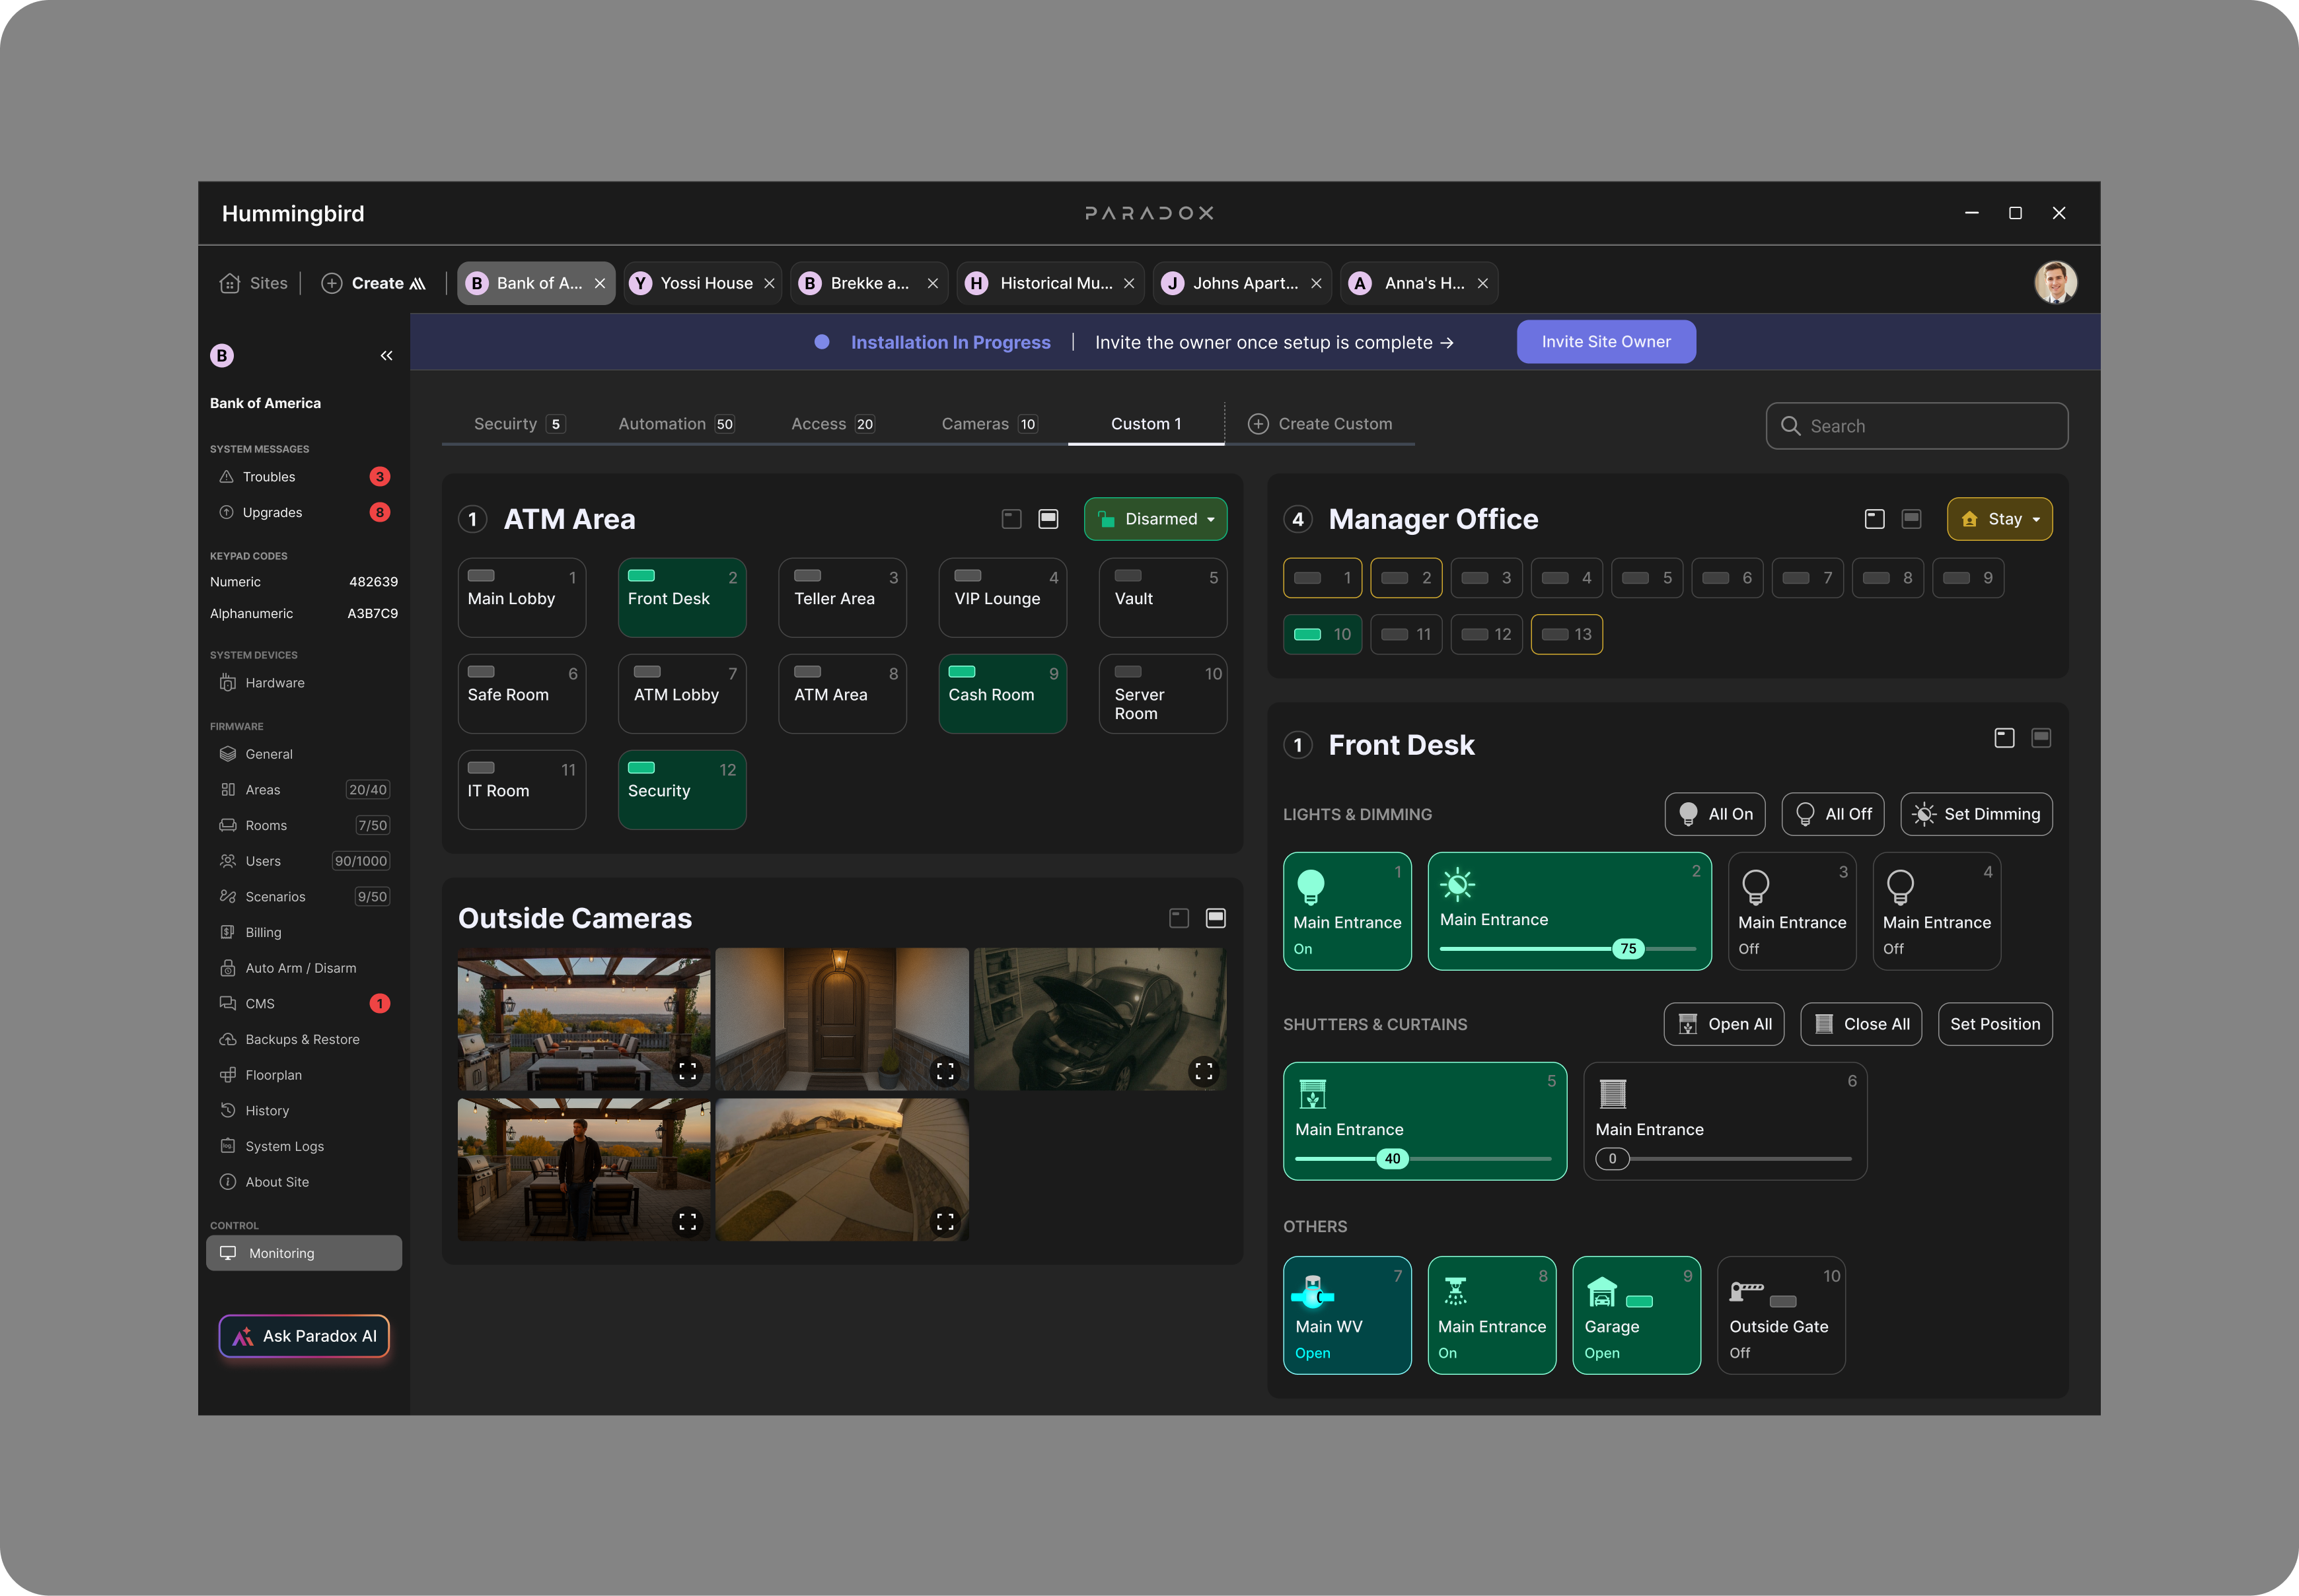Open History in the sidebar
The width and height of the screenshot is (2299, 1596).
point(304,1111)
